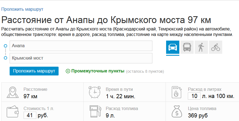
Task: Switch to bus public transport mode
Action: coord(187,47)
